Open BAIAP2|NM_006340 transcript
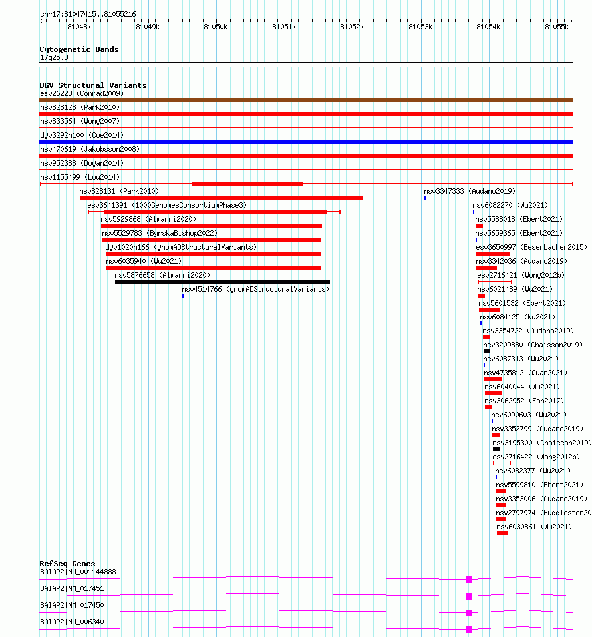The image size is (592, 637). click(x=72, y=622)
